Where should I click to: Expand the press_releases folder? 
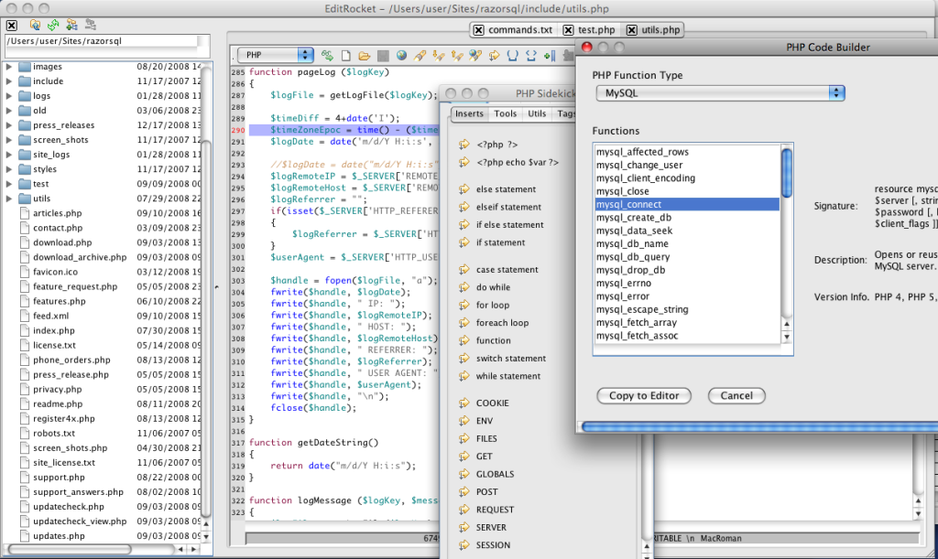point(9,125)
